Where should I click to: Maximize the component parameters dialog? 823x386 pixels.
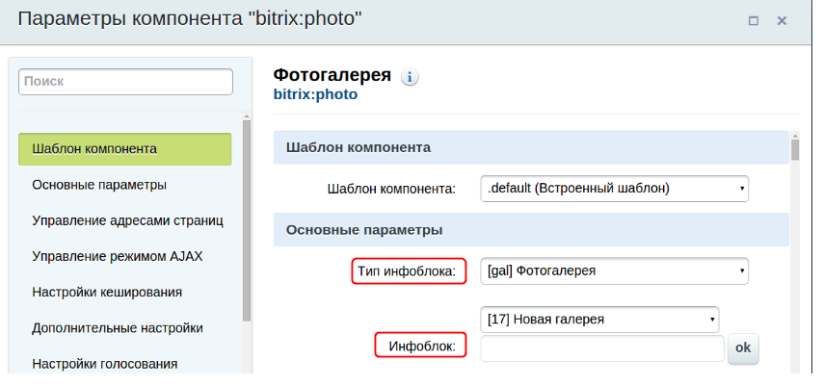[754, 20]
